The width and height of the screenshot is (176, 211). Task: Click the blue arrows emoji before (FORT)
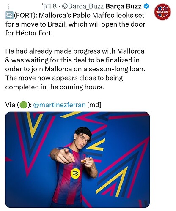tap(9, 15)
